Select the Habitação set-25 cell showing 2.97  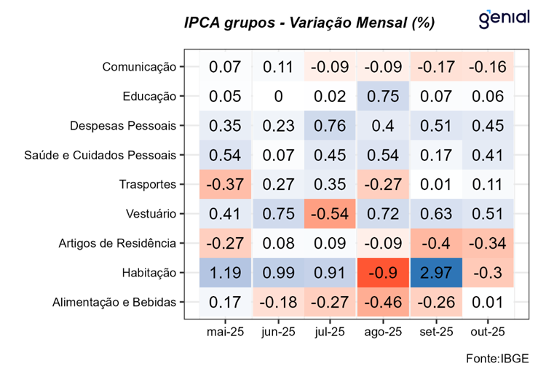(435, 272)
